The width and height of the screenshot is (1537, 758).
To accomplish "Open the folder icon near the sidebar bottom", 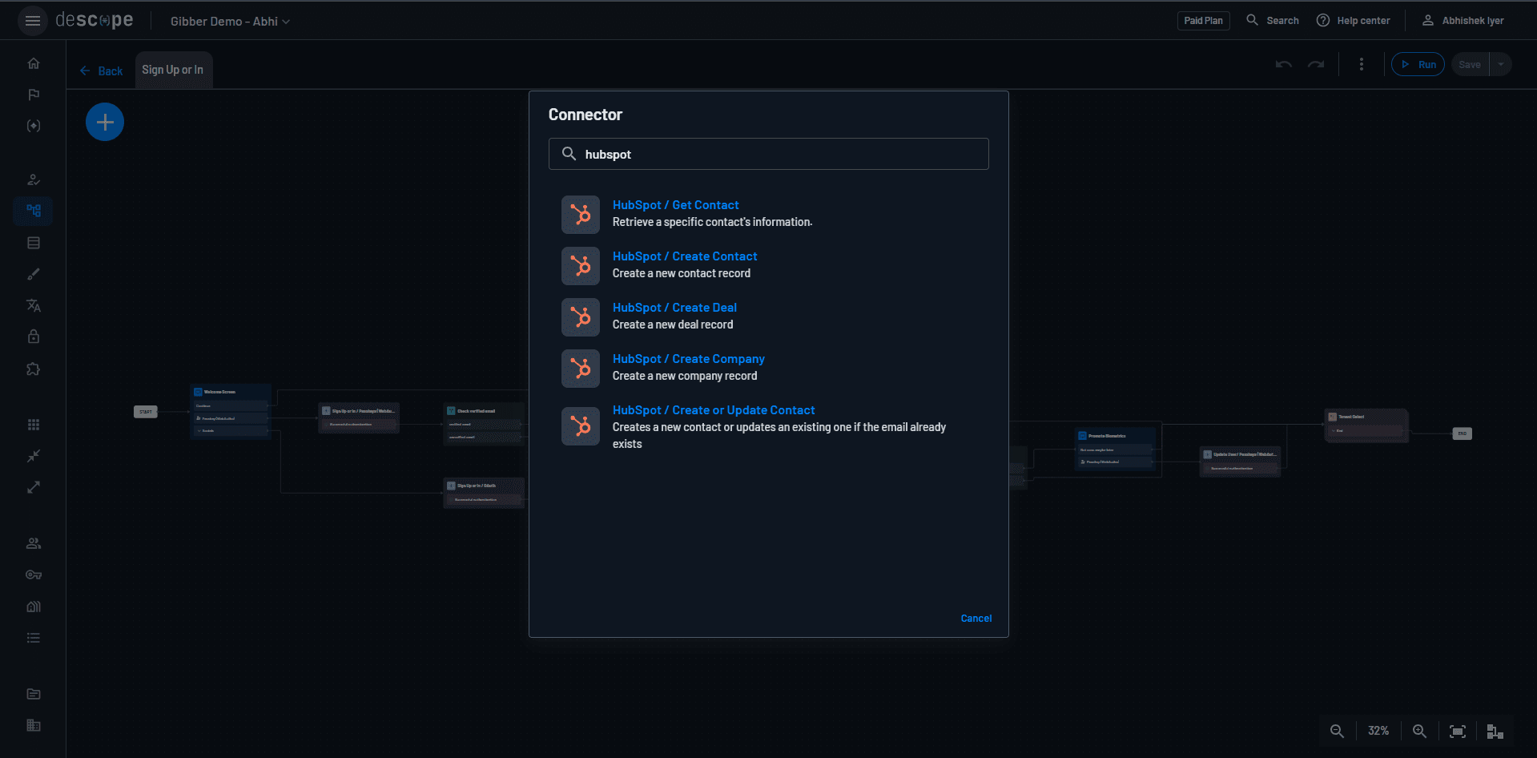I will 34,694.
